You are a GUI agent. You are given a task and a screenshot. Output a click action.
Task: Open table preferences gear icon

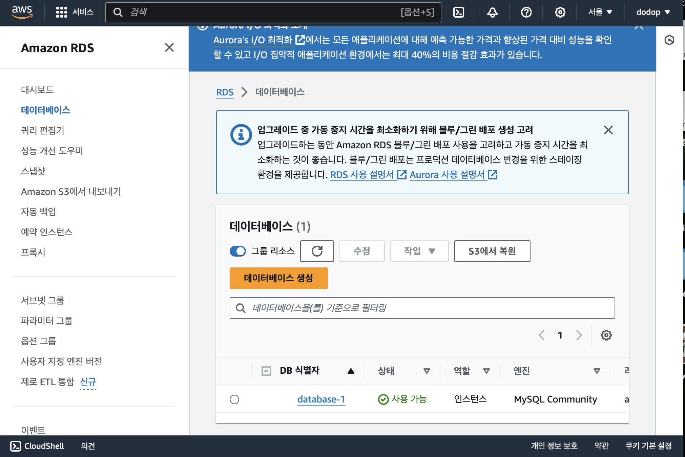click(606, 335)
